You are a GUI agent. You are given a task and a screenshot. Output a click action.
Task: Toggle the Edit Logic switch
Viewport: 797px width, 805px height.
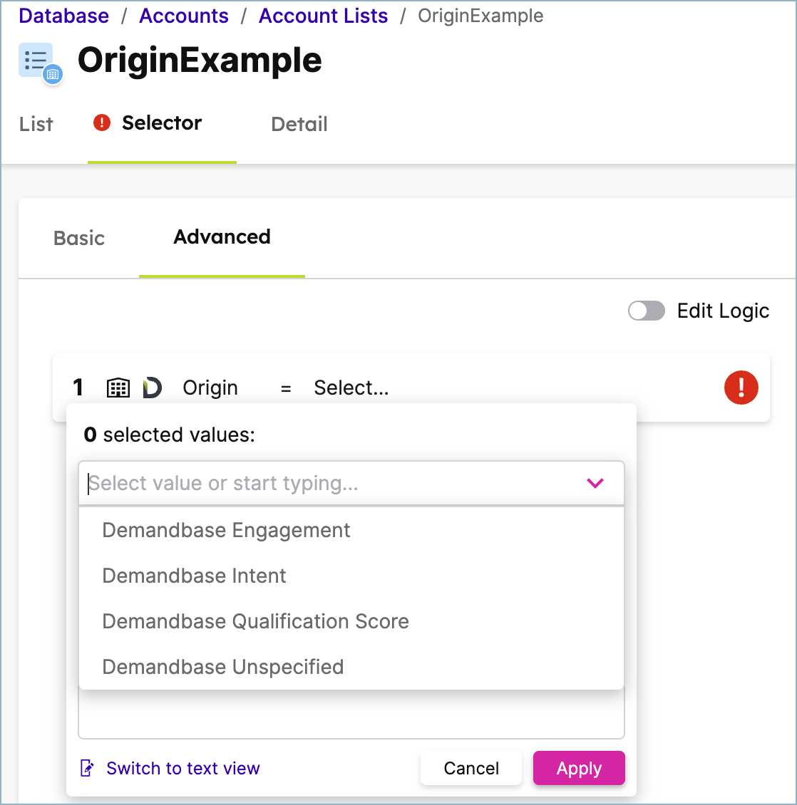(x=647, y=311)
